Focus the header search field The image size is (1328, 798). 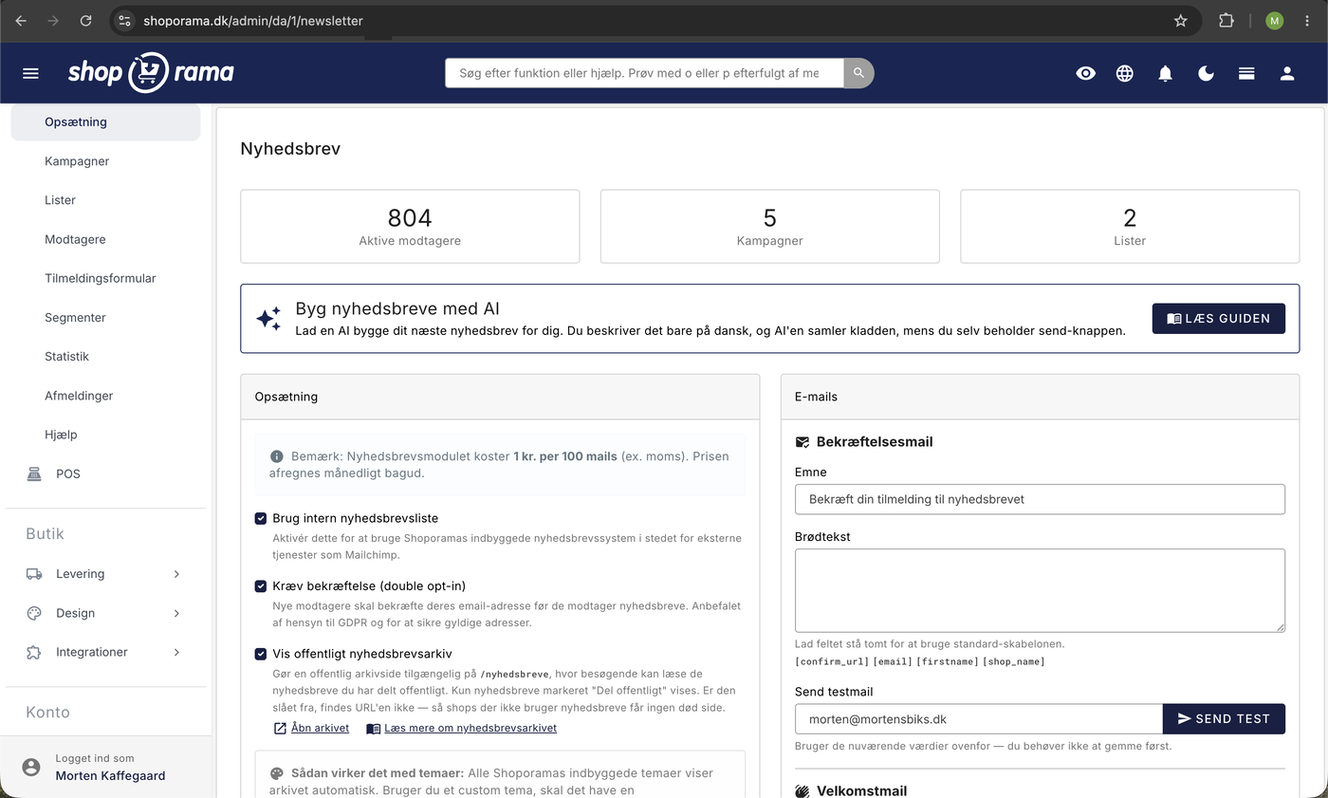point(644,73)
